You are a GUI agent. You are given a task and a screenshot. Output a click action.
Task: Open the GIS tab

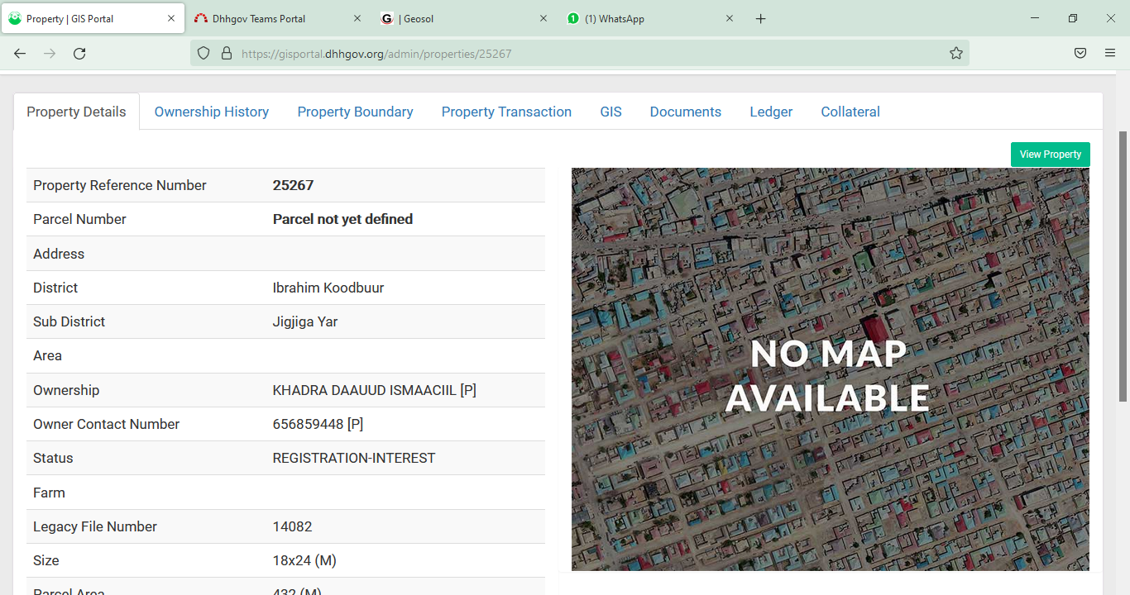(x=610, y=112)
